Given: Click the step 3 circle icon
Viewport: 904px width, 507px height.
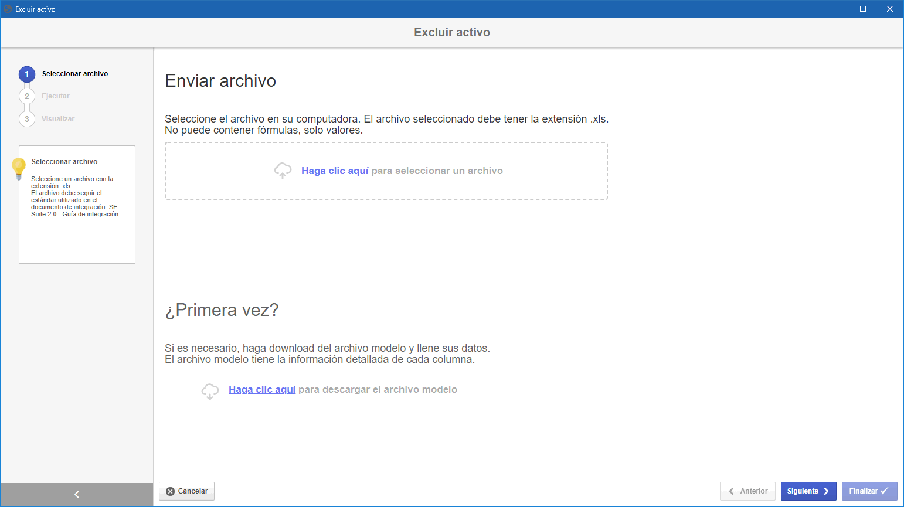Looking at the screenshot, I should [27, 119].
